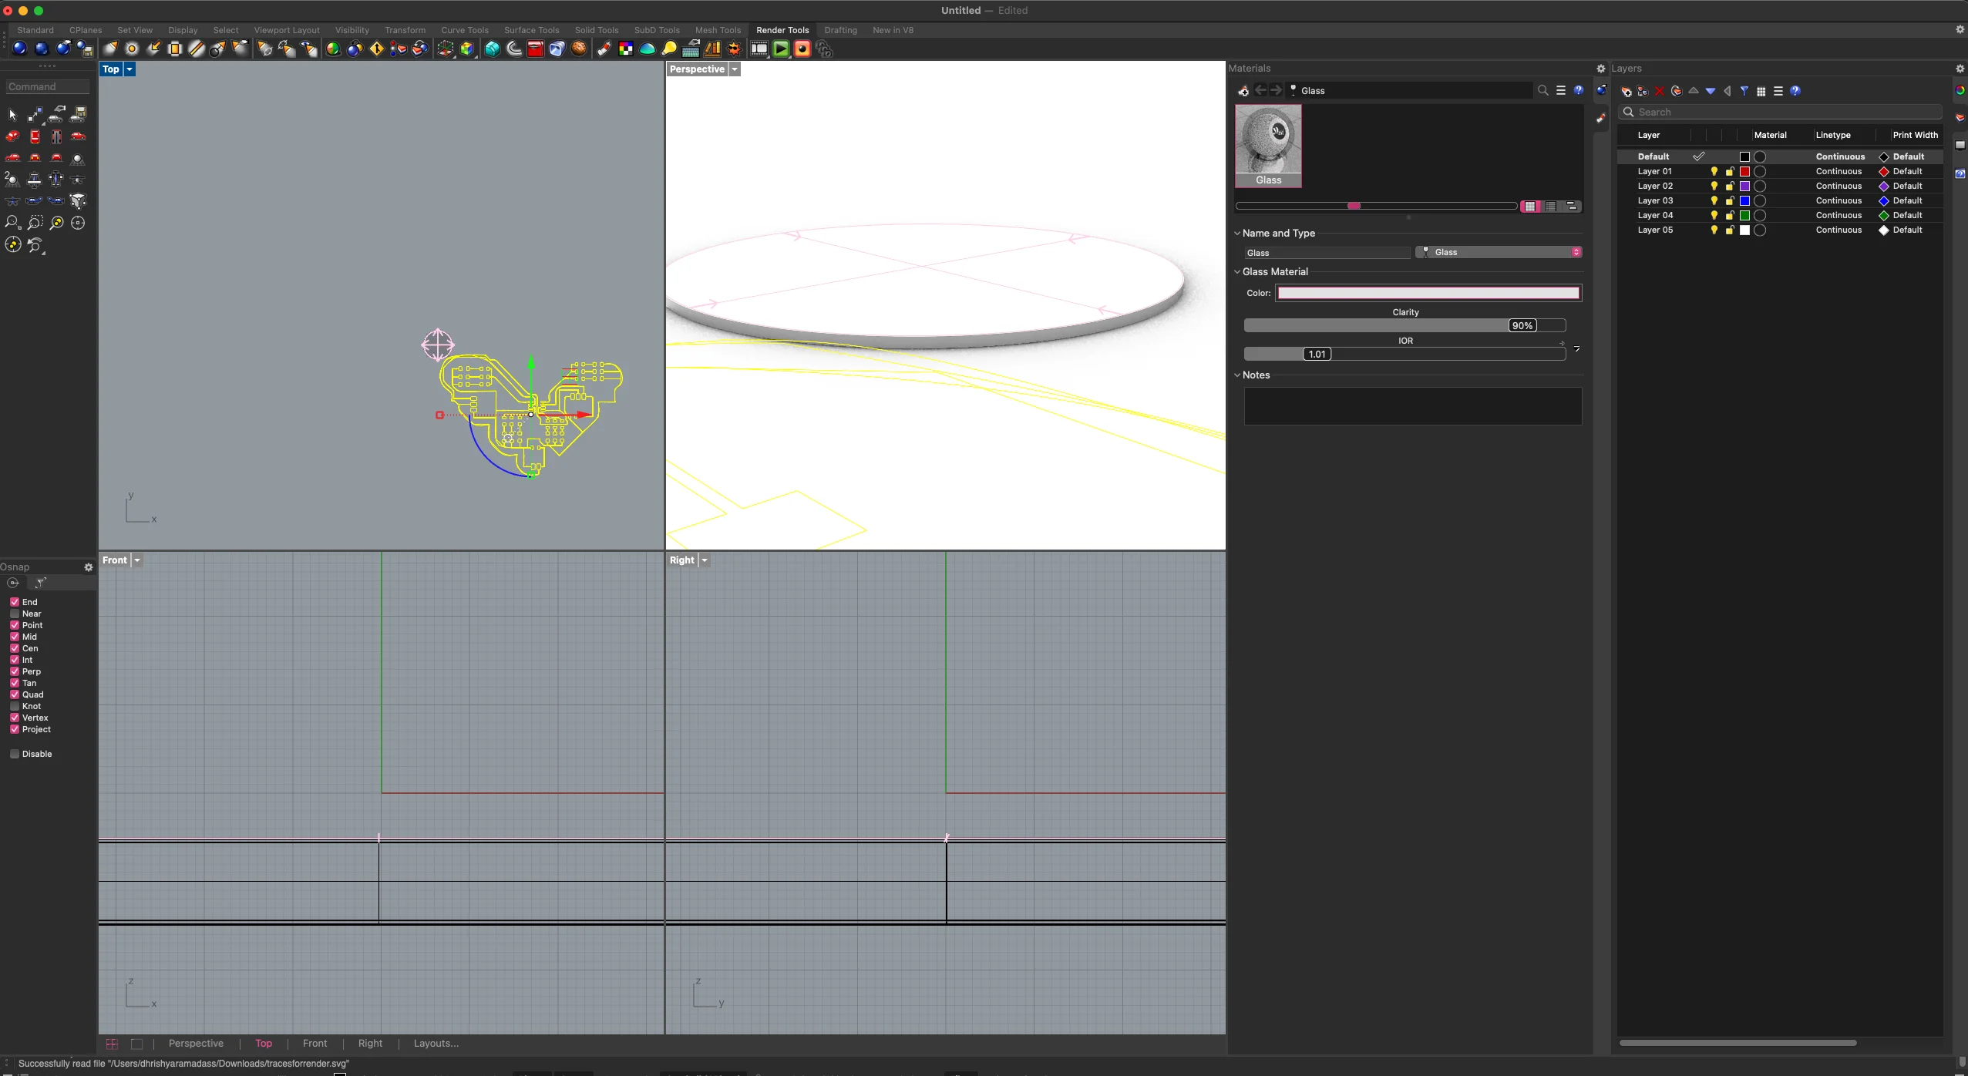Open the Front viewport dropdown arrow
This screenshot has width=1968, height=1076.
pyautogui.click(x=137, y=560)
